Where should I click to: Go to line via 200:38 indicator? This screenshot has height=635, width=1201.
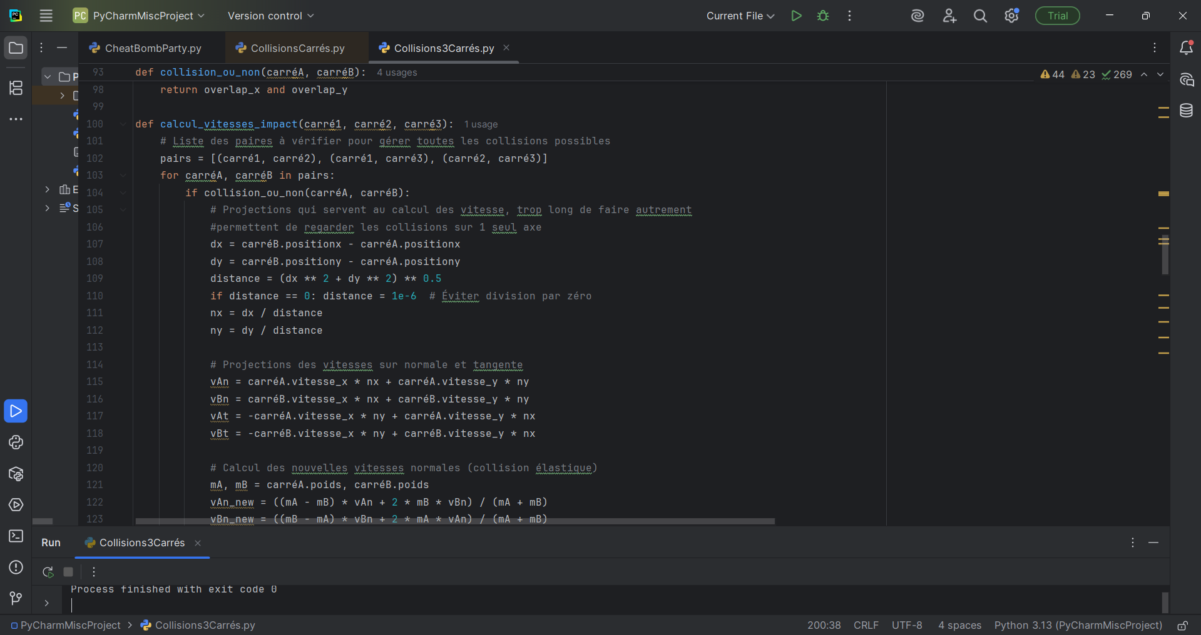tap(824, 625)
